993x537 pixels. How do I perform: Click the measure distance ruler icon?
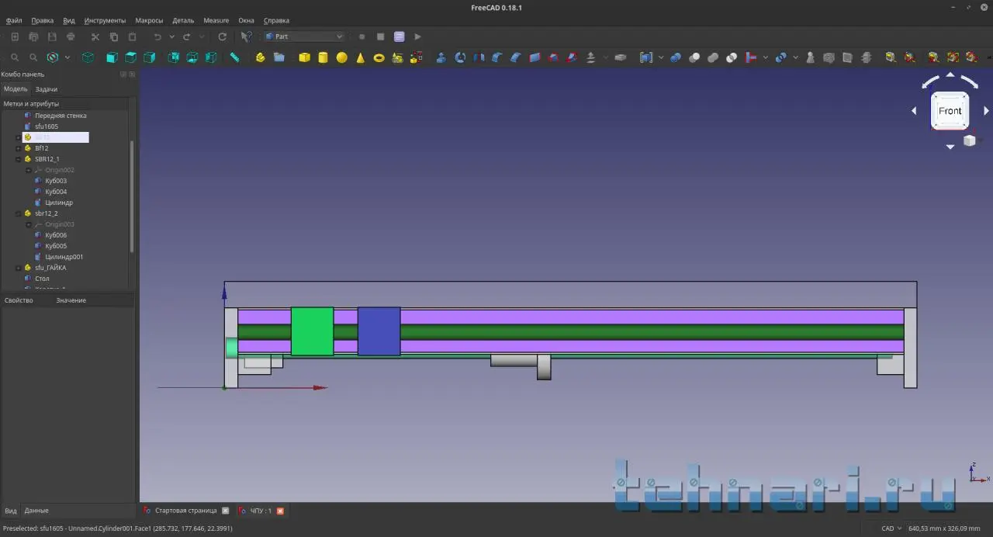tap(234, 57)
